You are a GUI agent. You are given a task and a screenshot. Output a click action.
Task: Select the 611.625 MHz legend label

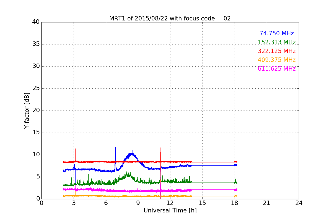(277, 69)
